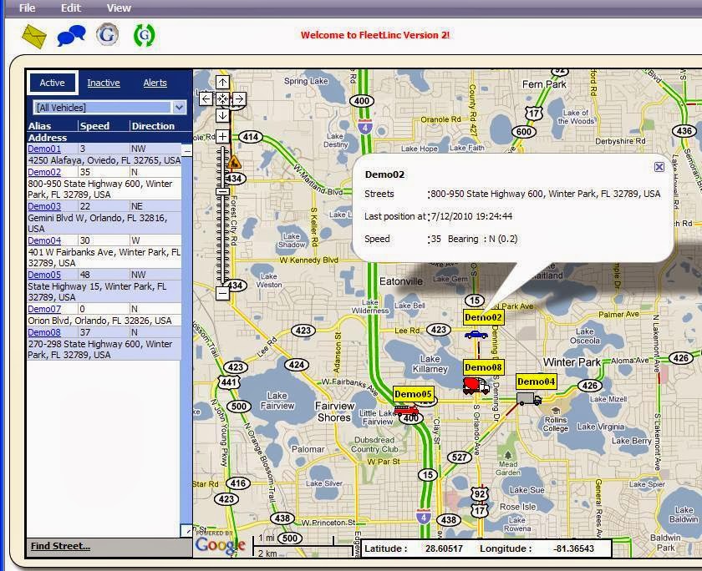The image size is (702, 571).
Task: Recenter map using the center pan button
Action: pyautogui.click(x=222, y=99)
